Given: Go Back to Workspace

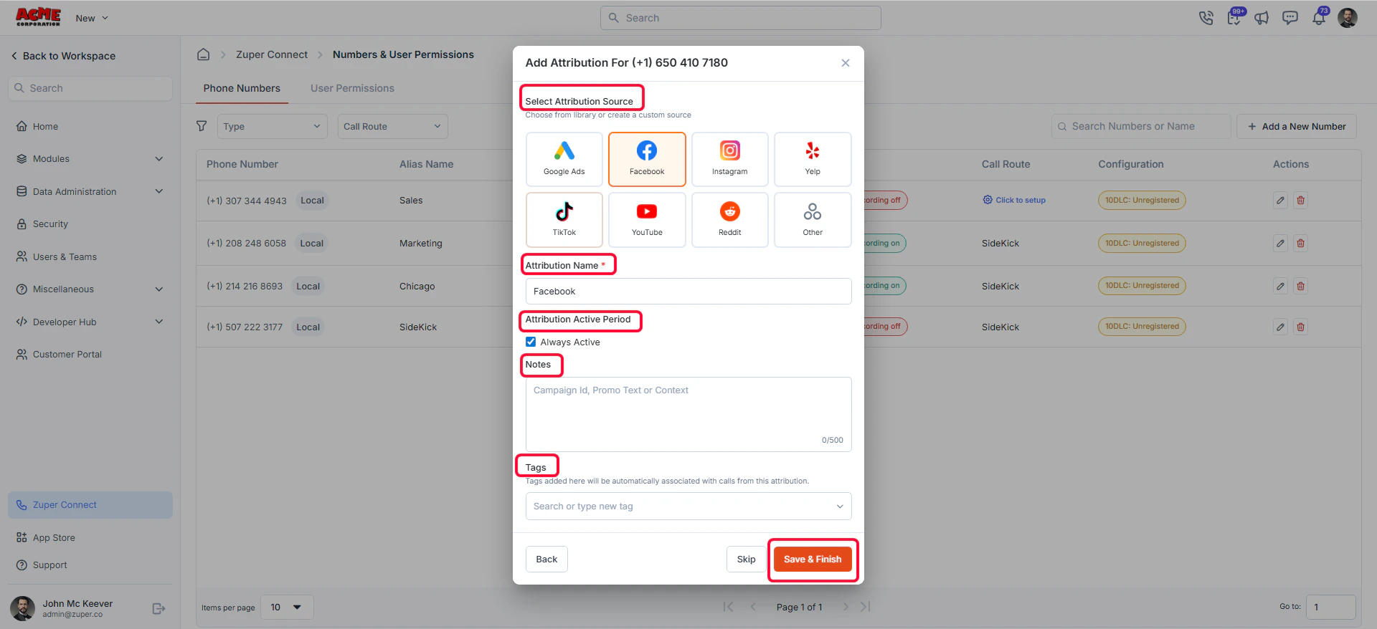Looking at the screenshot, I should pyautogui.click(x=63, y=56).
